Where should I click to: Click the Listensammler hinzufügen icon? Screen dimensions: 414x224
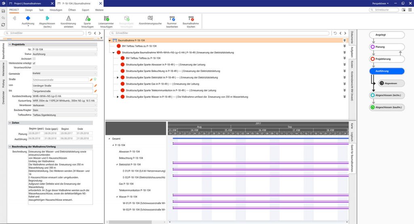[x=106, y=19]
